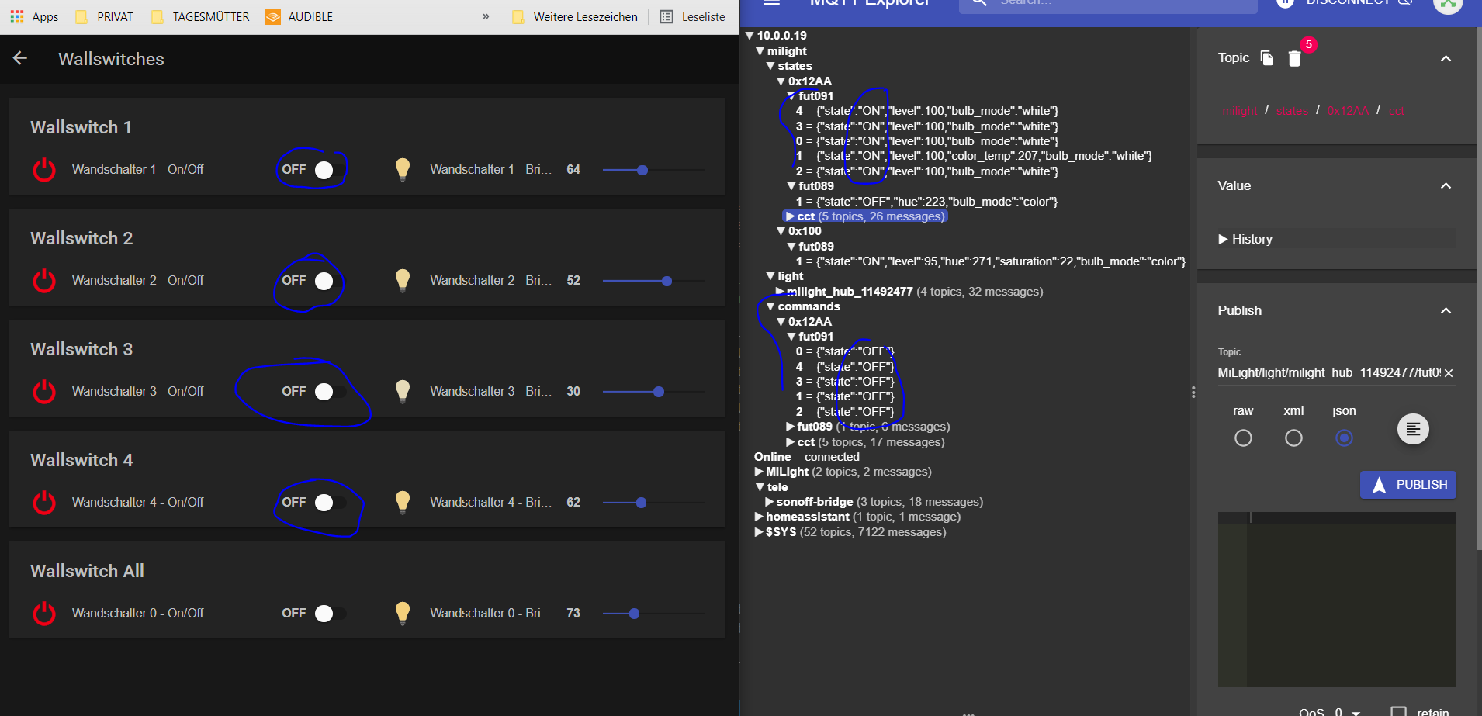The width and height of the screenshot is (1482, 716).
Task: Click the red power icon for Wandschalter 0
Action: pyautogui.click(x=44, y=614)
